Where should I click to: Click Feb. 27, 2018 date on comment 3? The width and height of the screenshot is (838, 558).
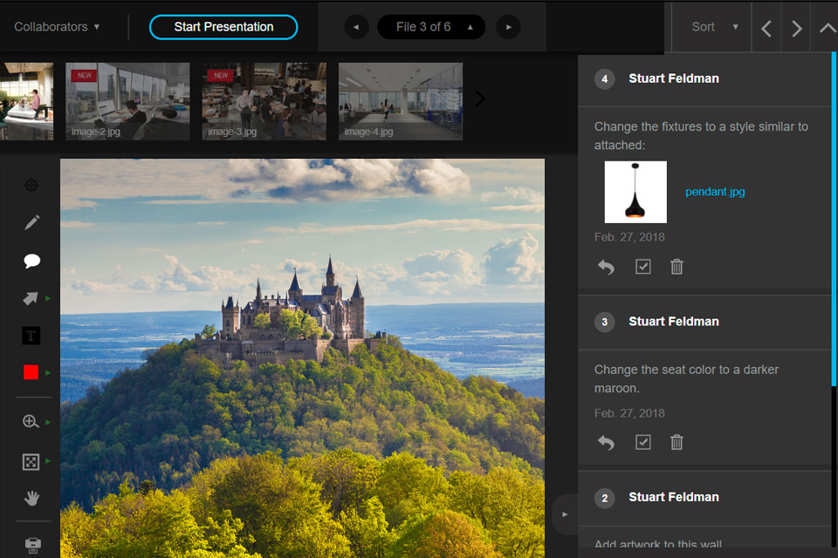point(629,413)
